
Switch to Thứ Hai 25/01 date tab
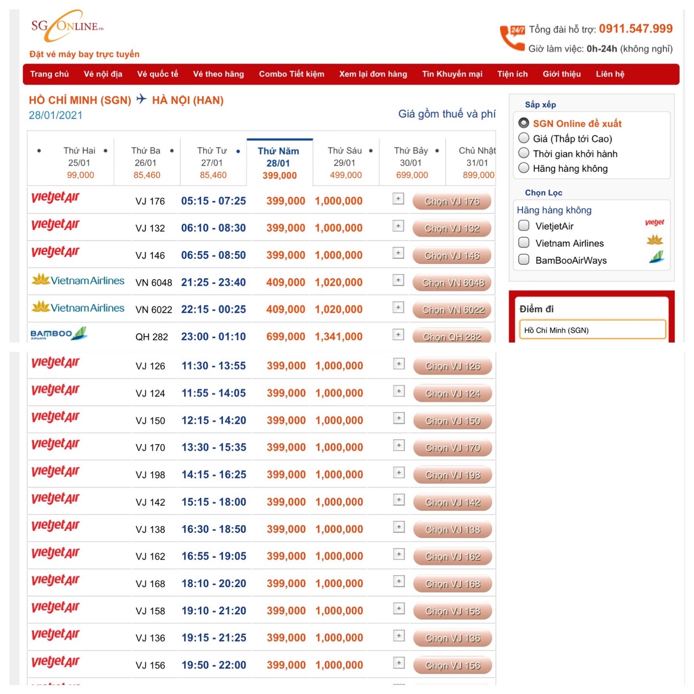79,162
